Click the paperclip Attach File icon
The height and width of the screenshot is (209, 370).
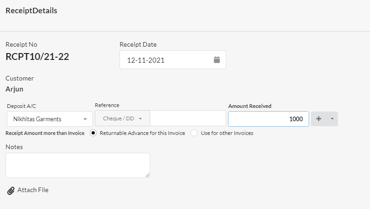click(11, 191)
